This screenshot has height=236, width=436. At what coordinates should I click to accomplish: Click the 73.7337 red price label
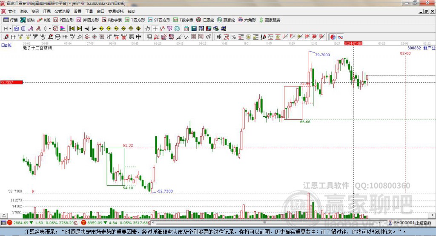click(11, 82)
